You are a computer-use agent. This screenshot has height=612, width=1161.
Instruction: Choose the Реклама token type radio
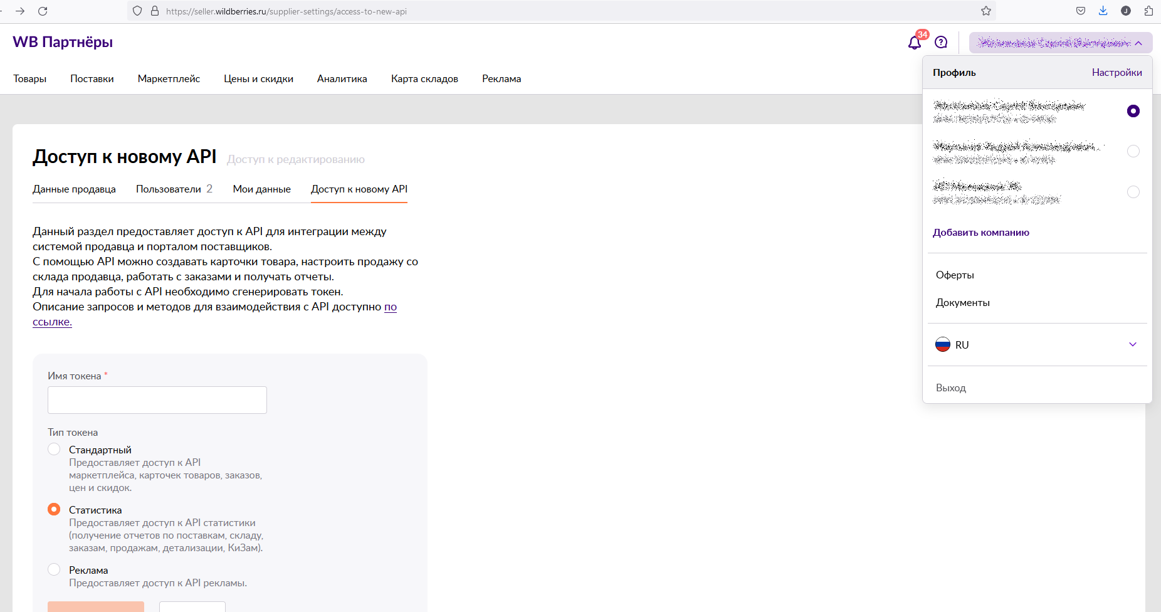pyautogui.click(x=55, y=570)
